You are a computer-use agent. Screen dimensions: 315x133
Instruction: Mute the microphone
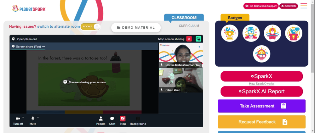point(33,121)
